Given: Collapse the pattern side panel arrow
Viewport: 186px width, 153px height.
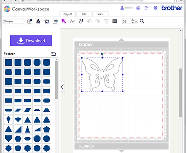Looking at the screenshot, I should click(62, 87).
